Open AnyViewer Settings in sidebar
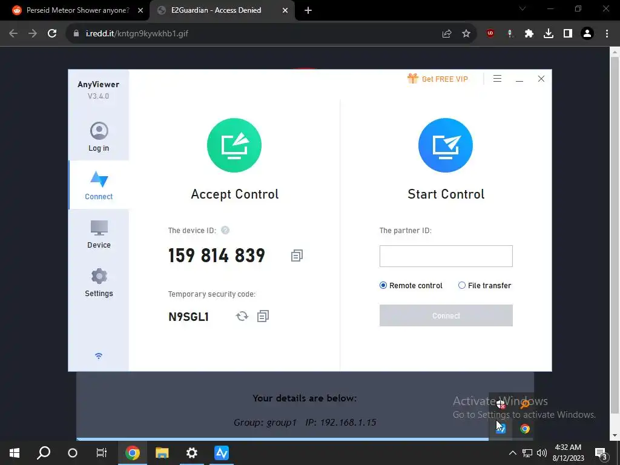The image size is (620, 465). click(99, 282)
